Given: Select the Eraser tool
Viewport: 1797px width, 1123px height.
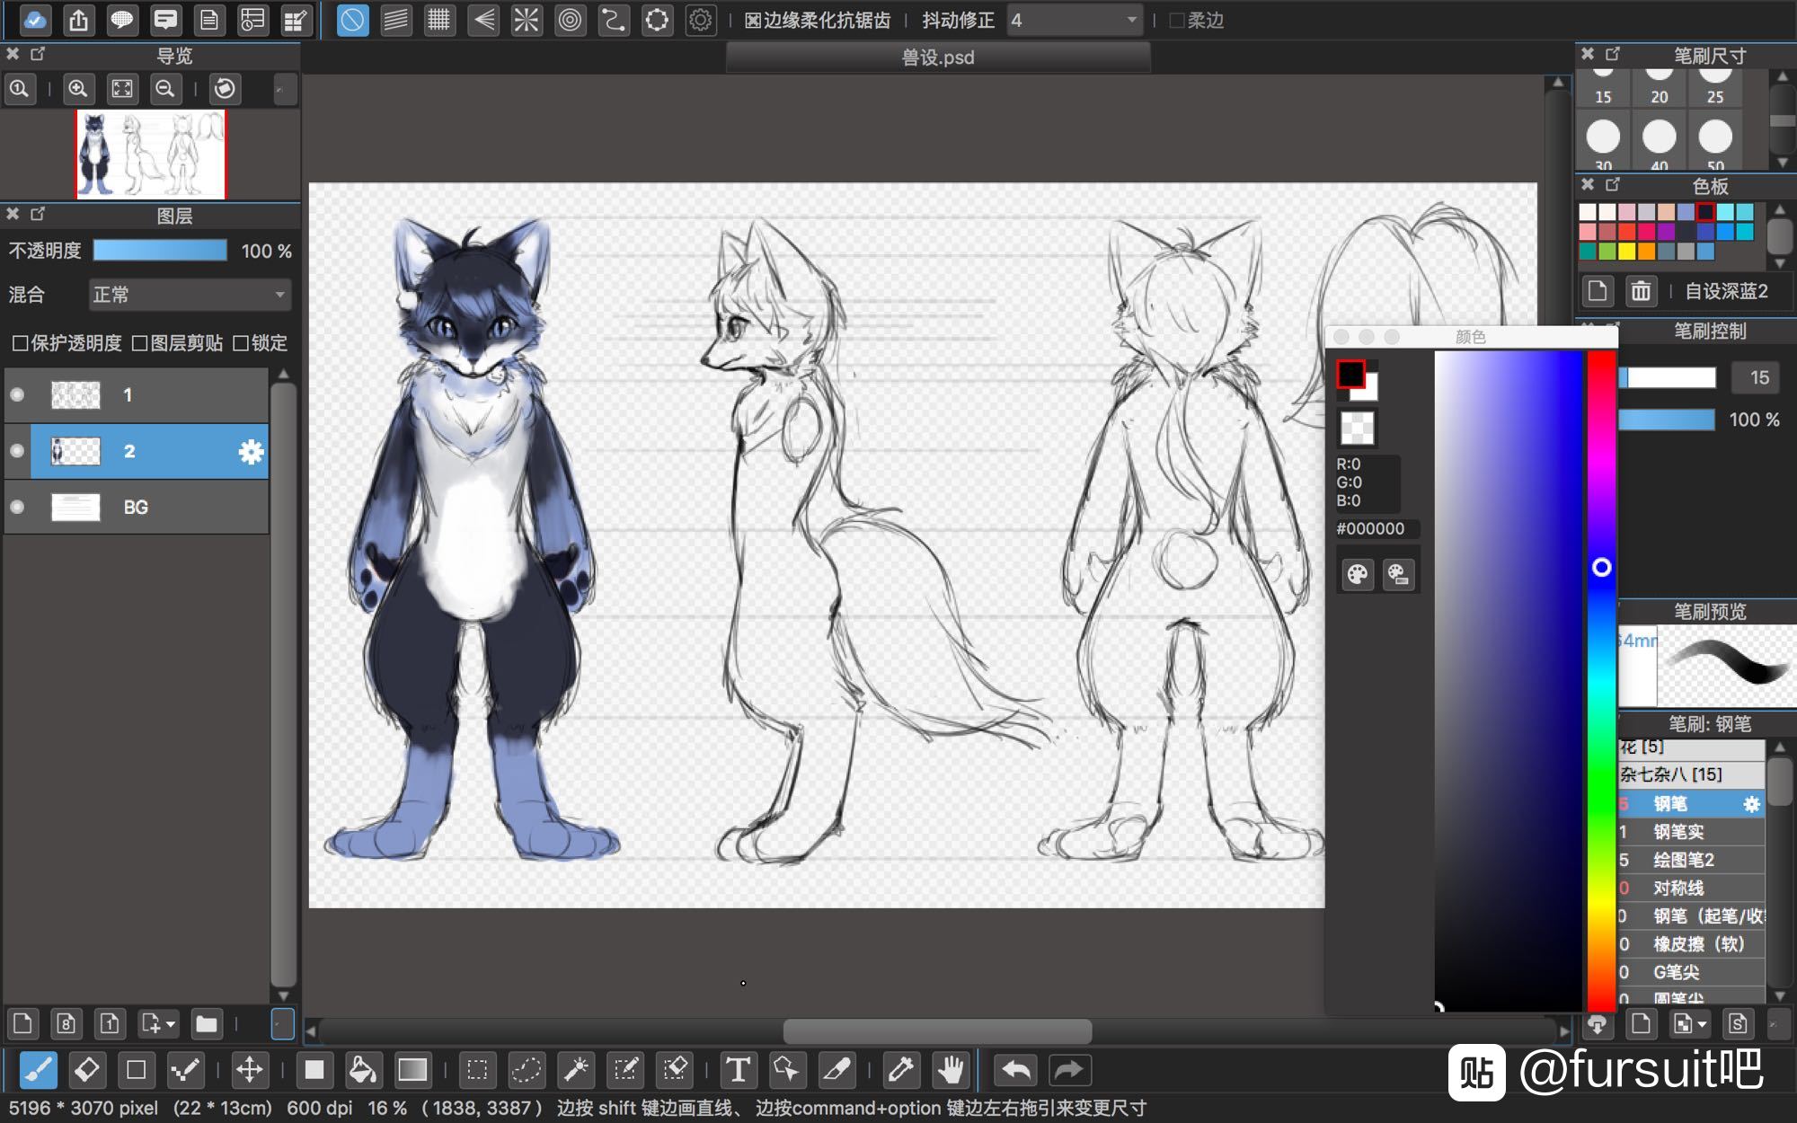Looking at the screenshot, I should [87, 1069].
